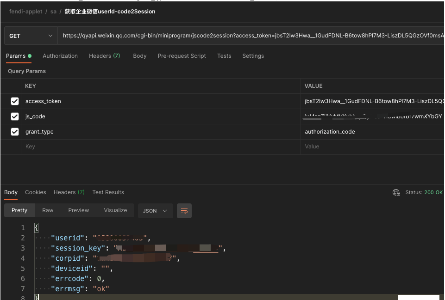Switch to the request Body tab
This screenshot has height=300, width=445.
140,56
